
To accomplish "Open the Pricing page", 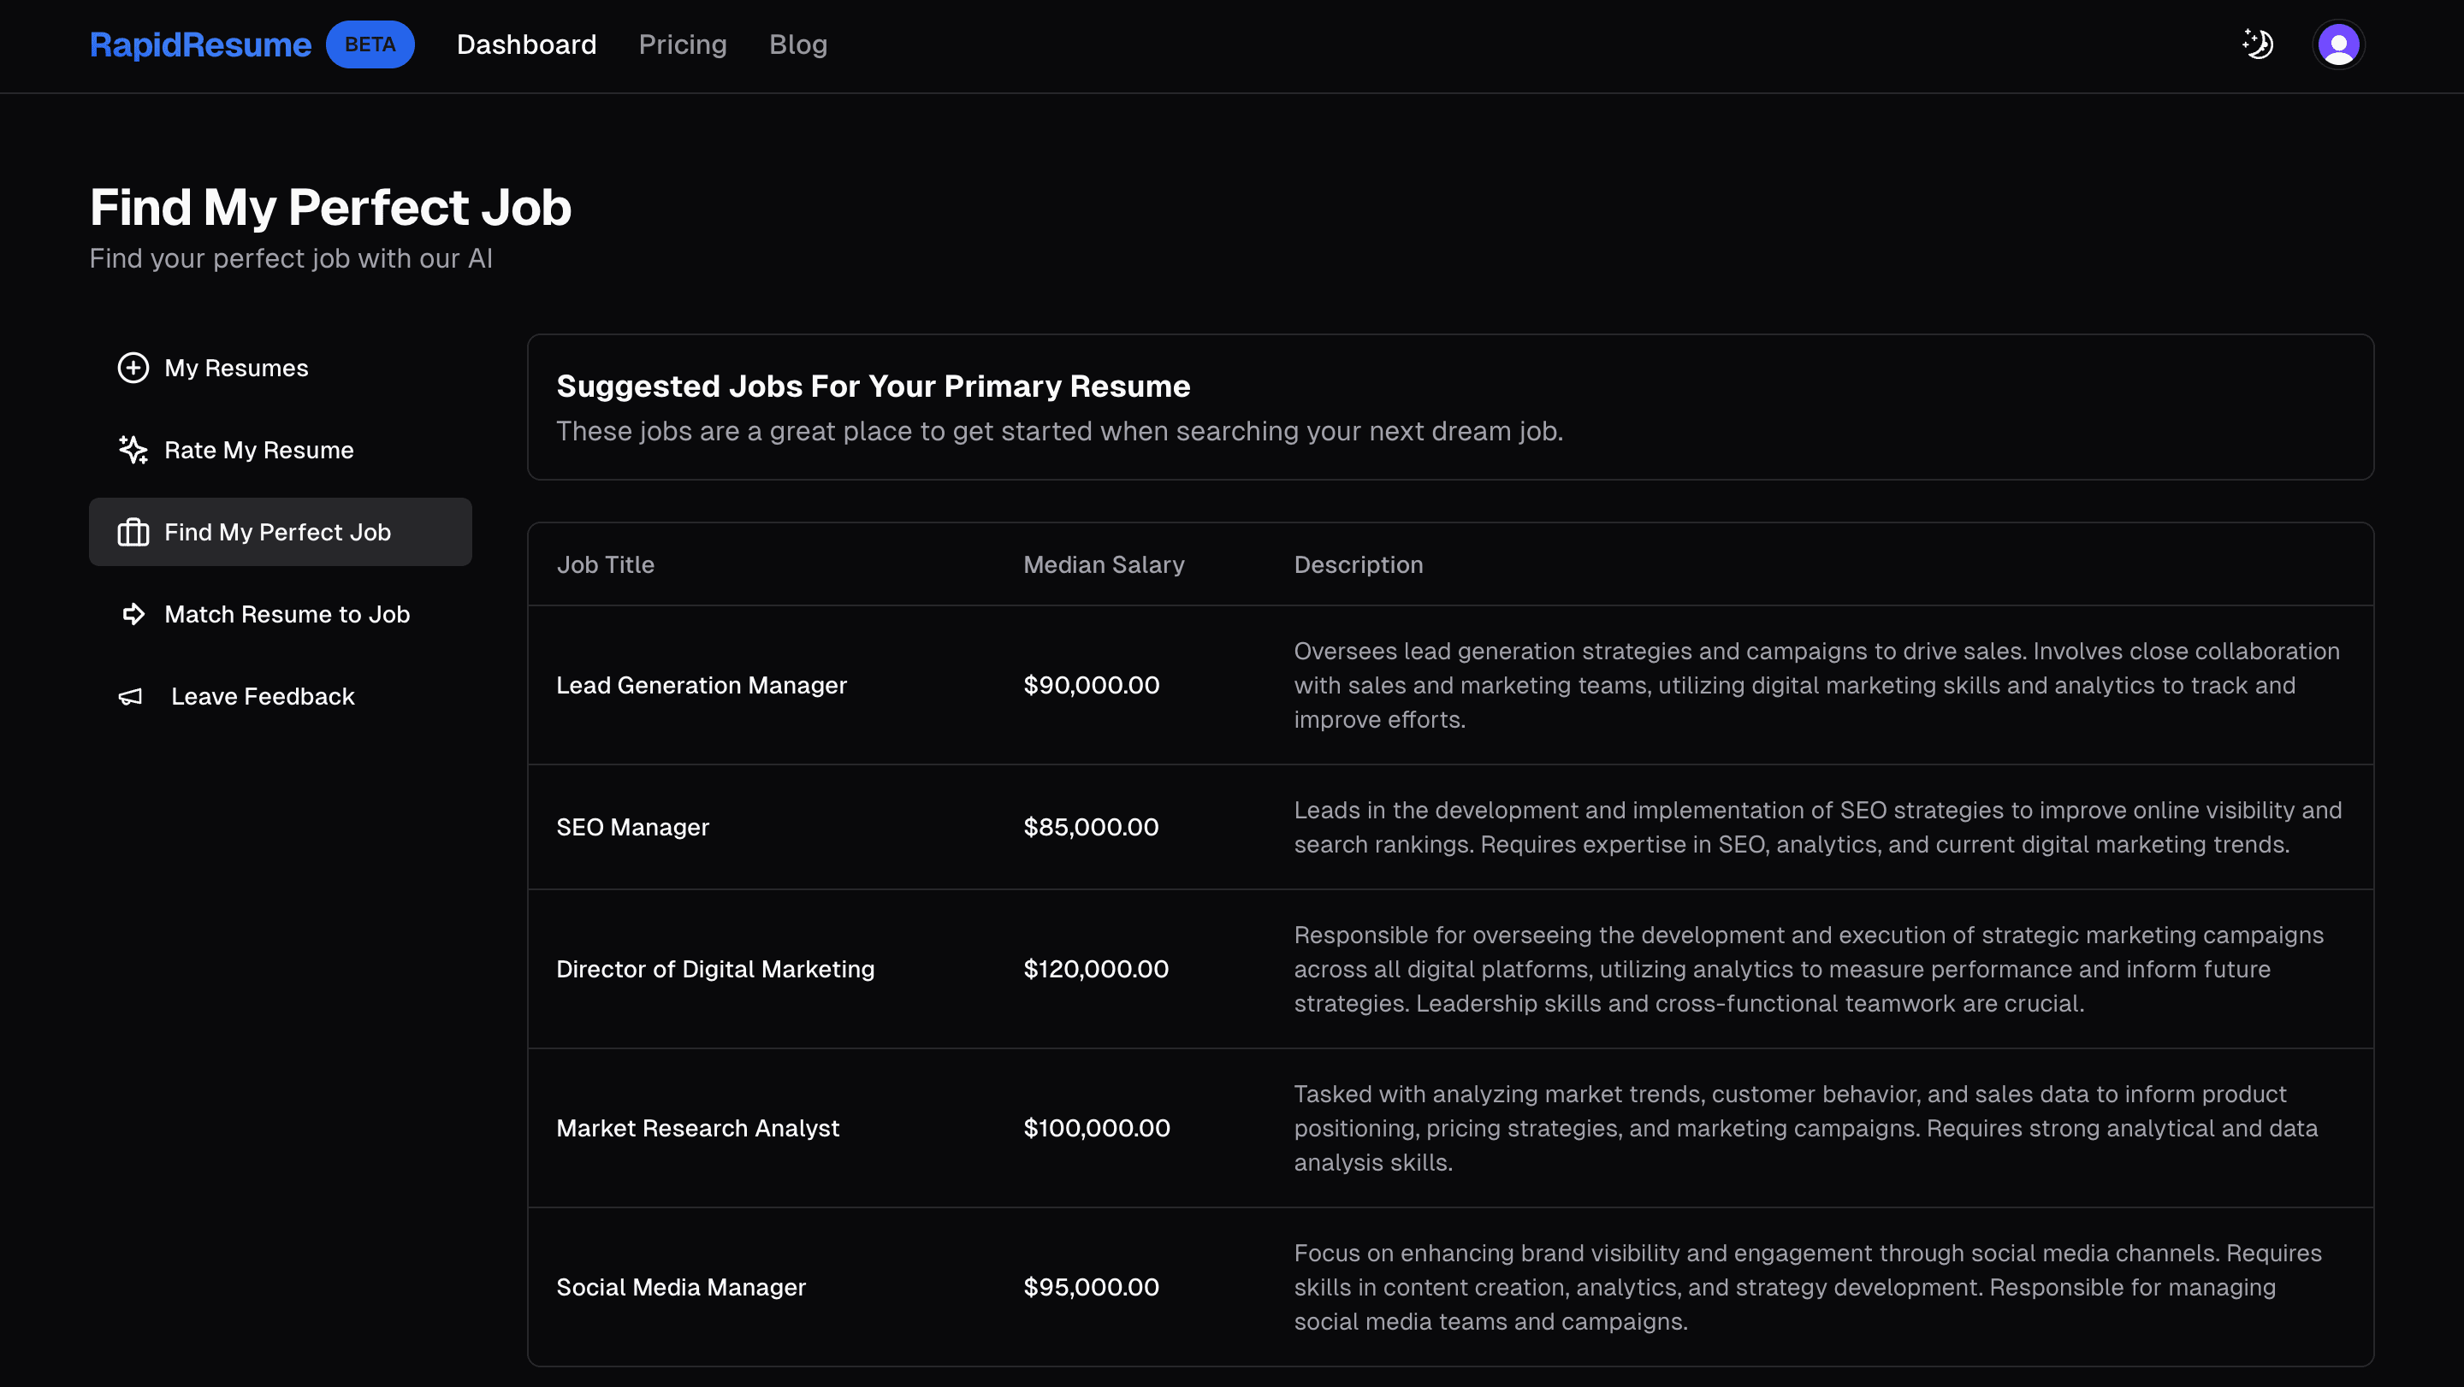I will tap(682, 44).
